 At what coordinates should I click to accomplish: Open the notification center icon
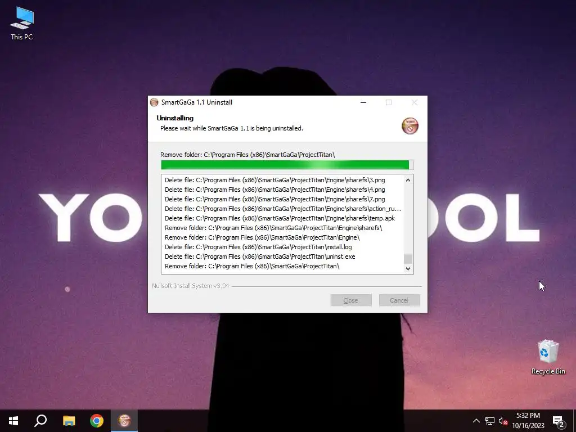[559, 421]
